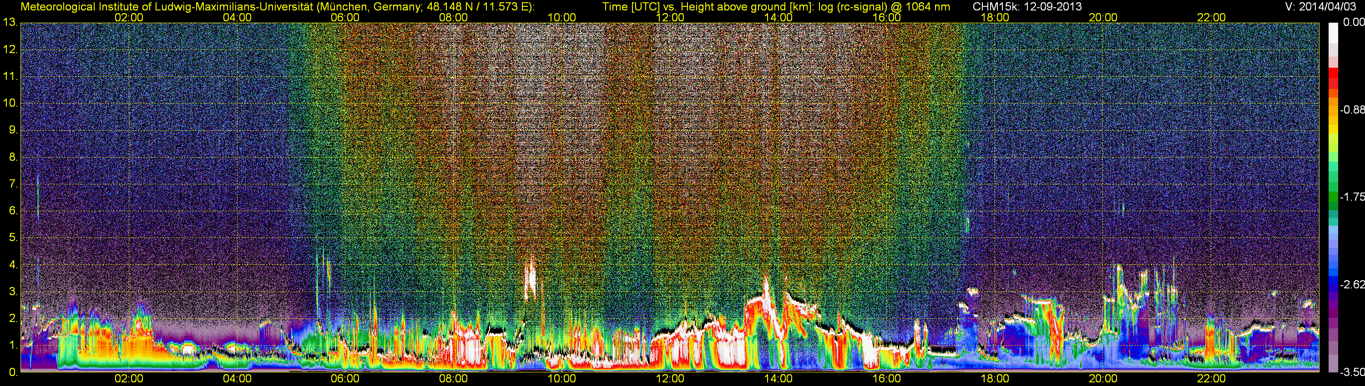Click the '02:00' label on the top time axis
1365x386 pixels.
[x=129, y=17]
